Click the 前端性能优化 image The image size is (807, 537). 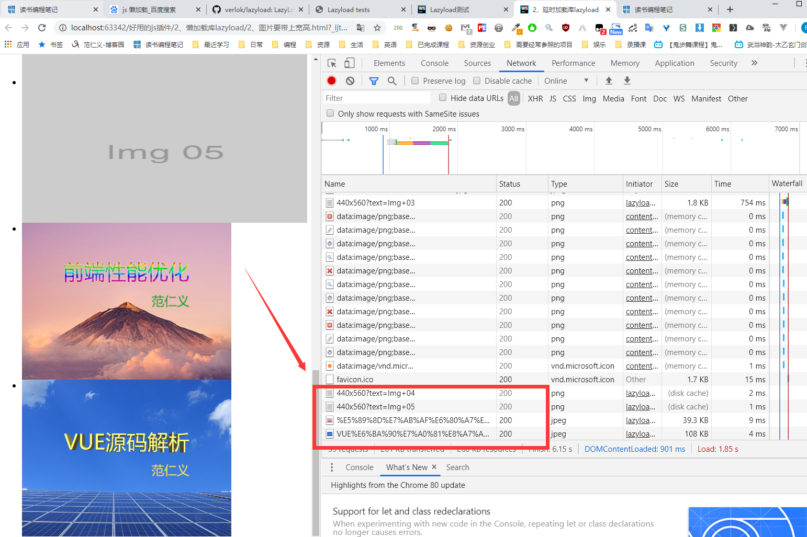click(x=127, y=301)
